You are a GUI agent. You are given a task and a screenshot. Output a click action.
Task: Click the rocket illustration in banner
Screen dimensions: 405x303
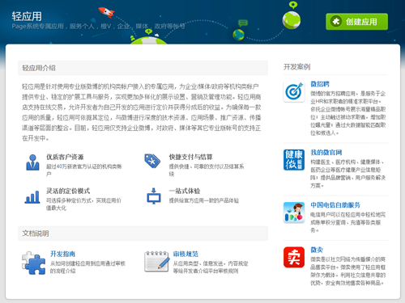[x=106, y=12]
